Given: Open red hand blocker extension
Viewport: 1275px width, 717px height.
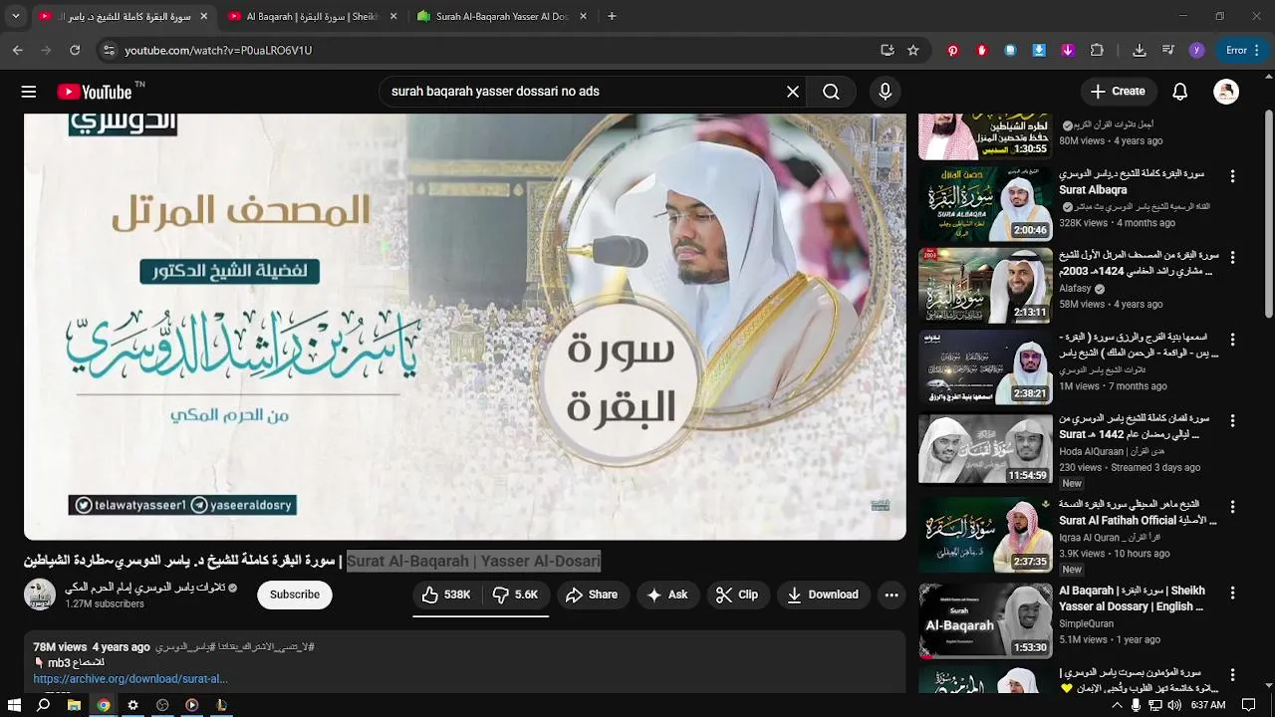Looking at the screenshot, I should (981, 50).
